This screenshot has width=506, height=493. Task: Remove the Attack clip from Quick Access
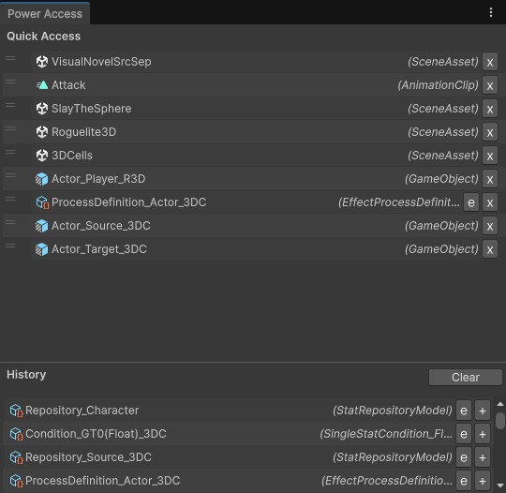pyautogui.click(x=490, y=85)
